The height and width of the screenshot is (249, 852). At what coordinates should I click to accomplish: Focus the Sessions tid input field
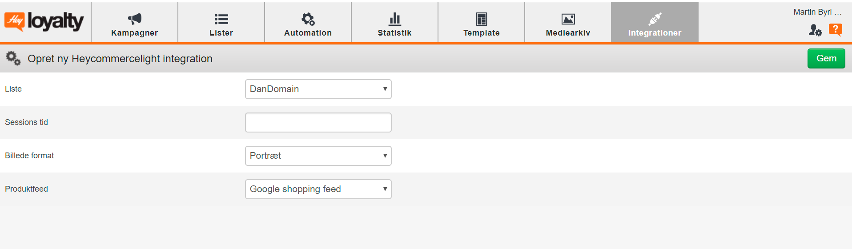click(x=318, y=122)
